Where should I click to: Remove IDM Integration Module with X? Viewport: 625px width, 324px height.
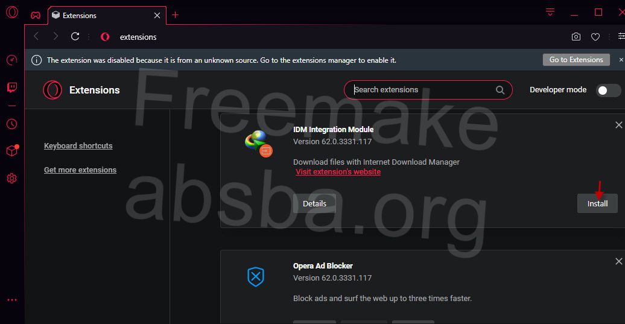[x=618, y=125]
